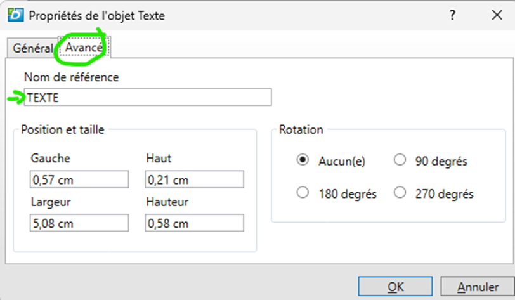515x300 pixels.
Task: Set rotation to 180 degrés
Action: coord(303,193)
